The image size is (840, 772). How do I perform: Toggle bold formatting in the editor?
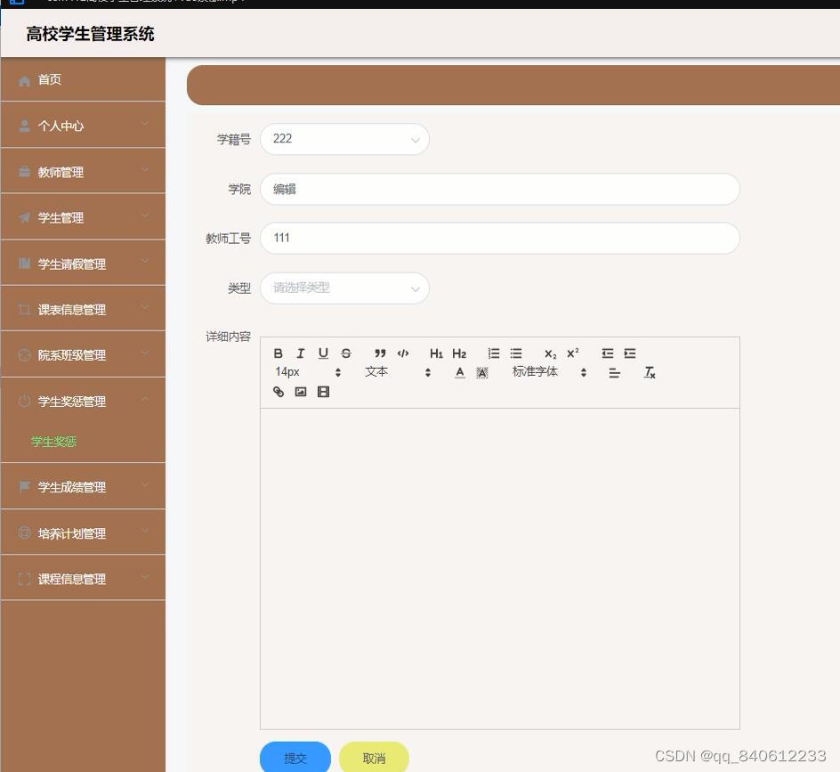tap(278, 353)
